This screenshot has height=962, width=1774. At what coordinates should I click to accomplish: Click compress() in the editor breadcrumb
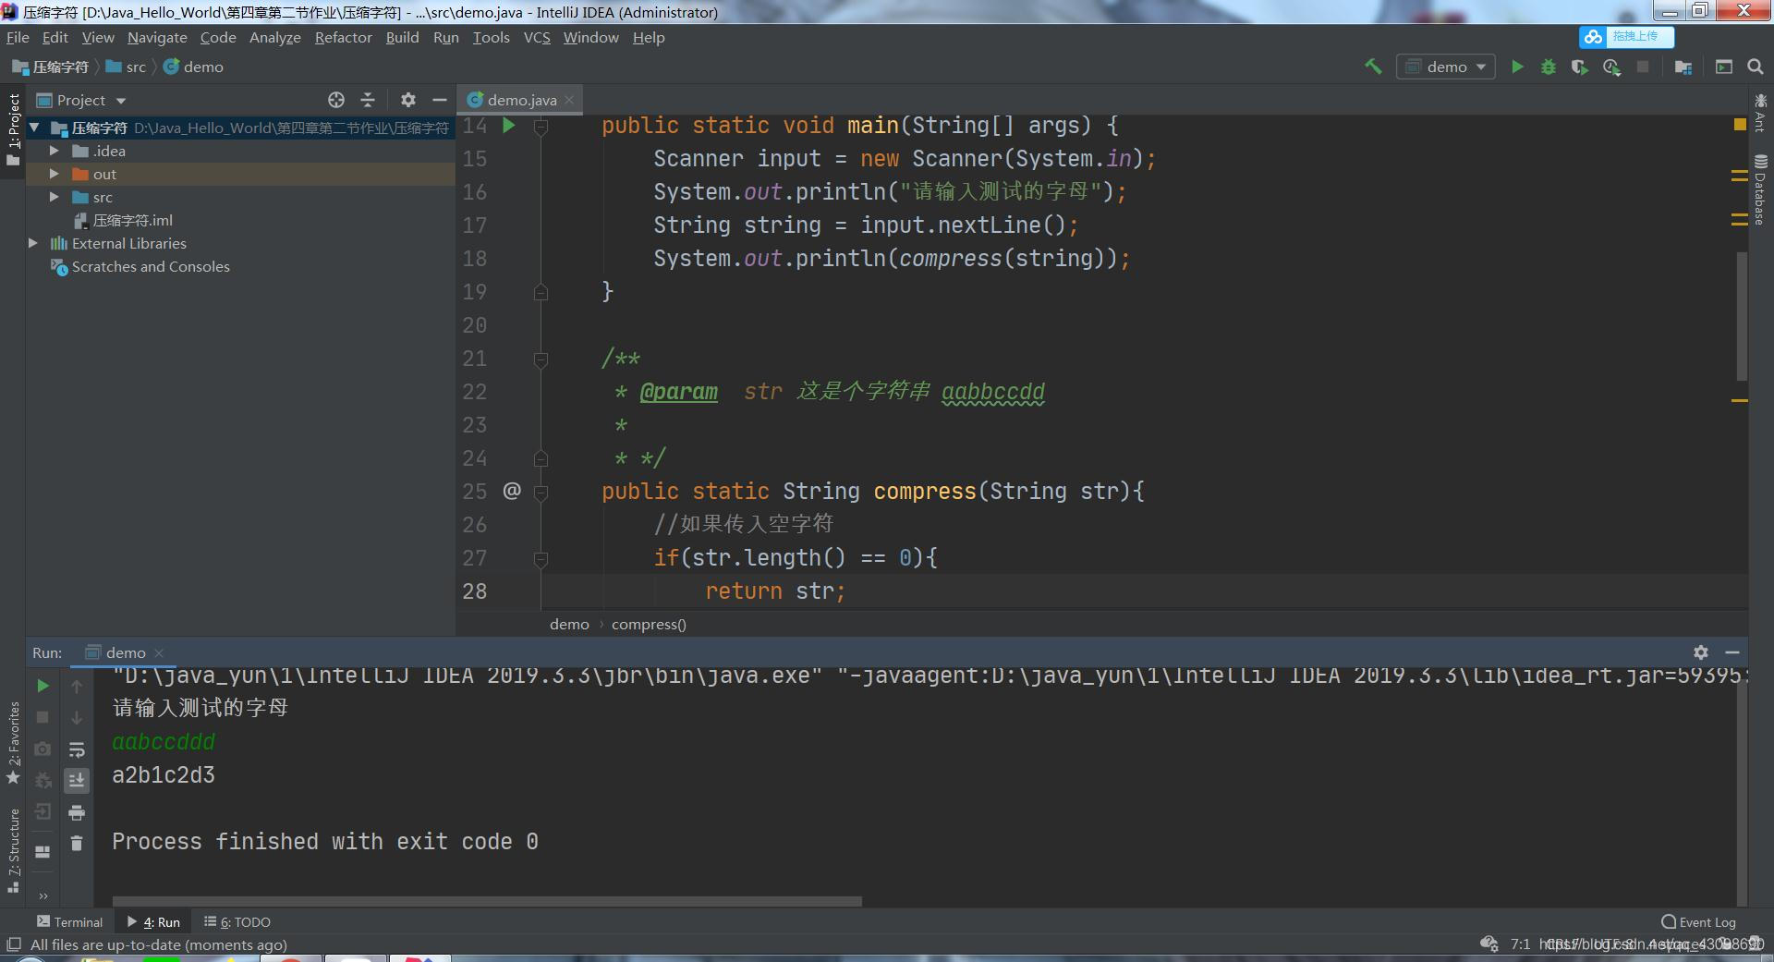649,624
